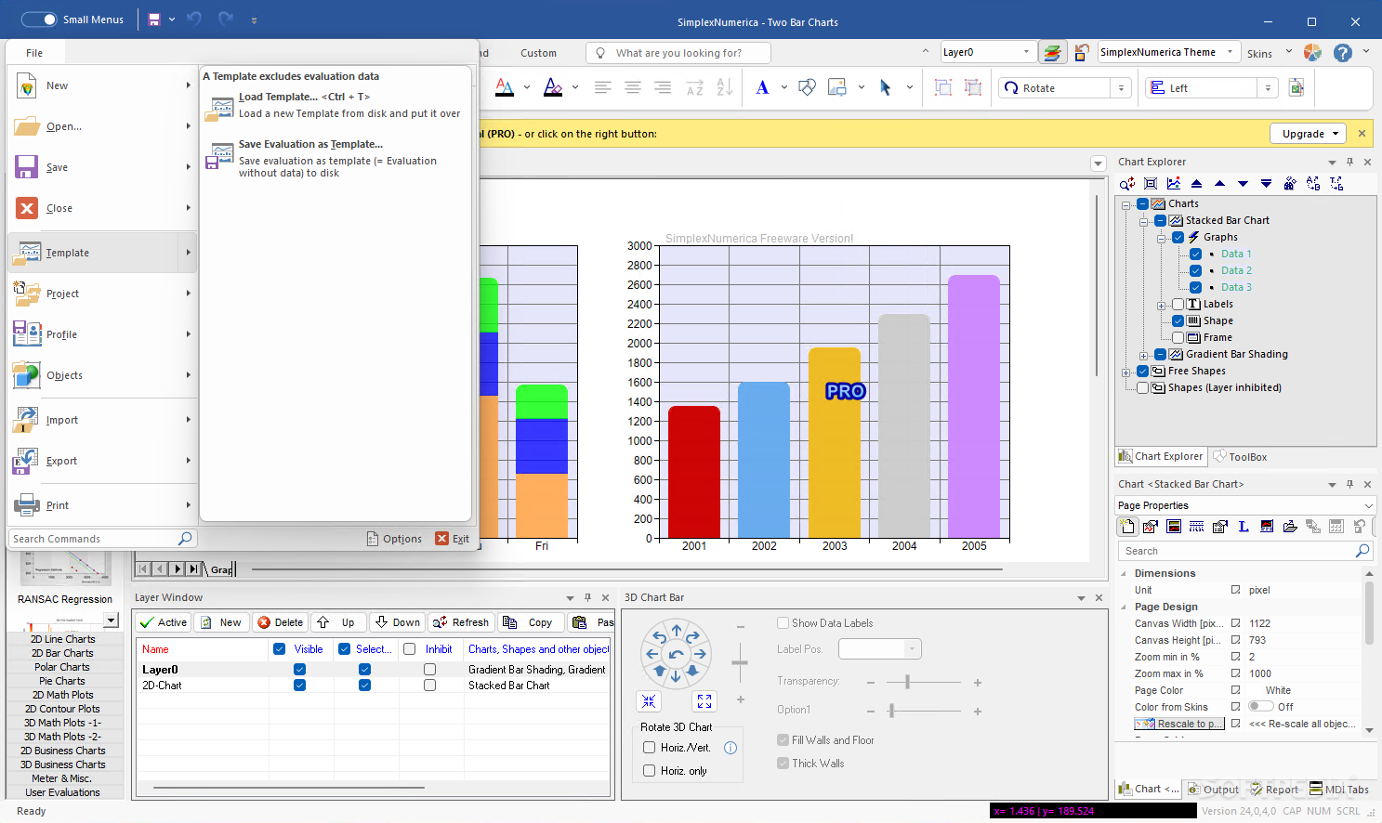The height and width of the screenshot is (823, 1382).
Task: Open the Rotate dropdown arrow
Action: click(1122, 88)
